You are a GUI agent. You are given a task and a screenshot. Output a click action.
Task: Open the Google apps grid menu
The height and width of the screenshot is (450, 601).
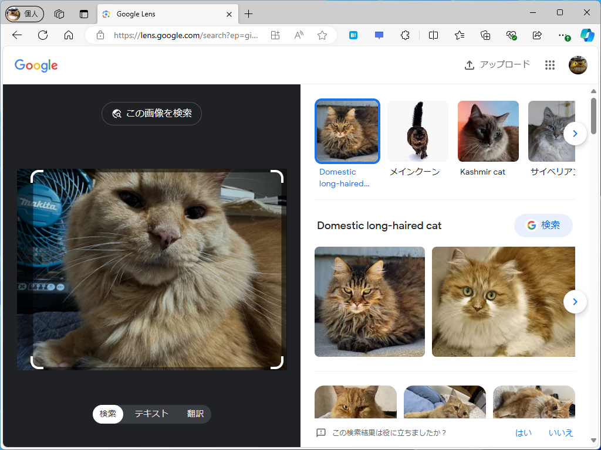tap(549, 65)
